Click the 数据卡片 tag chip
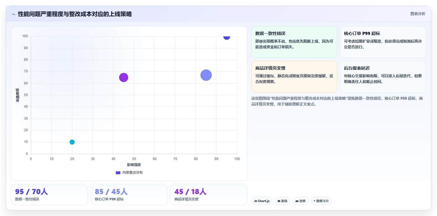437x216 pixels. tap(321, 201)
